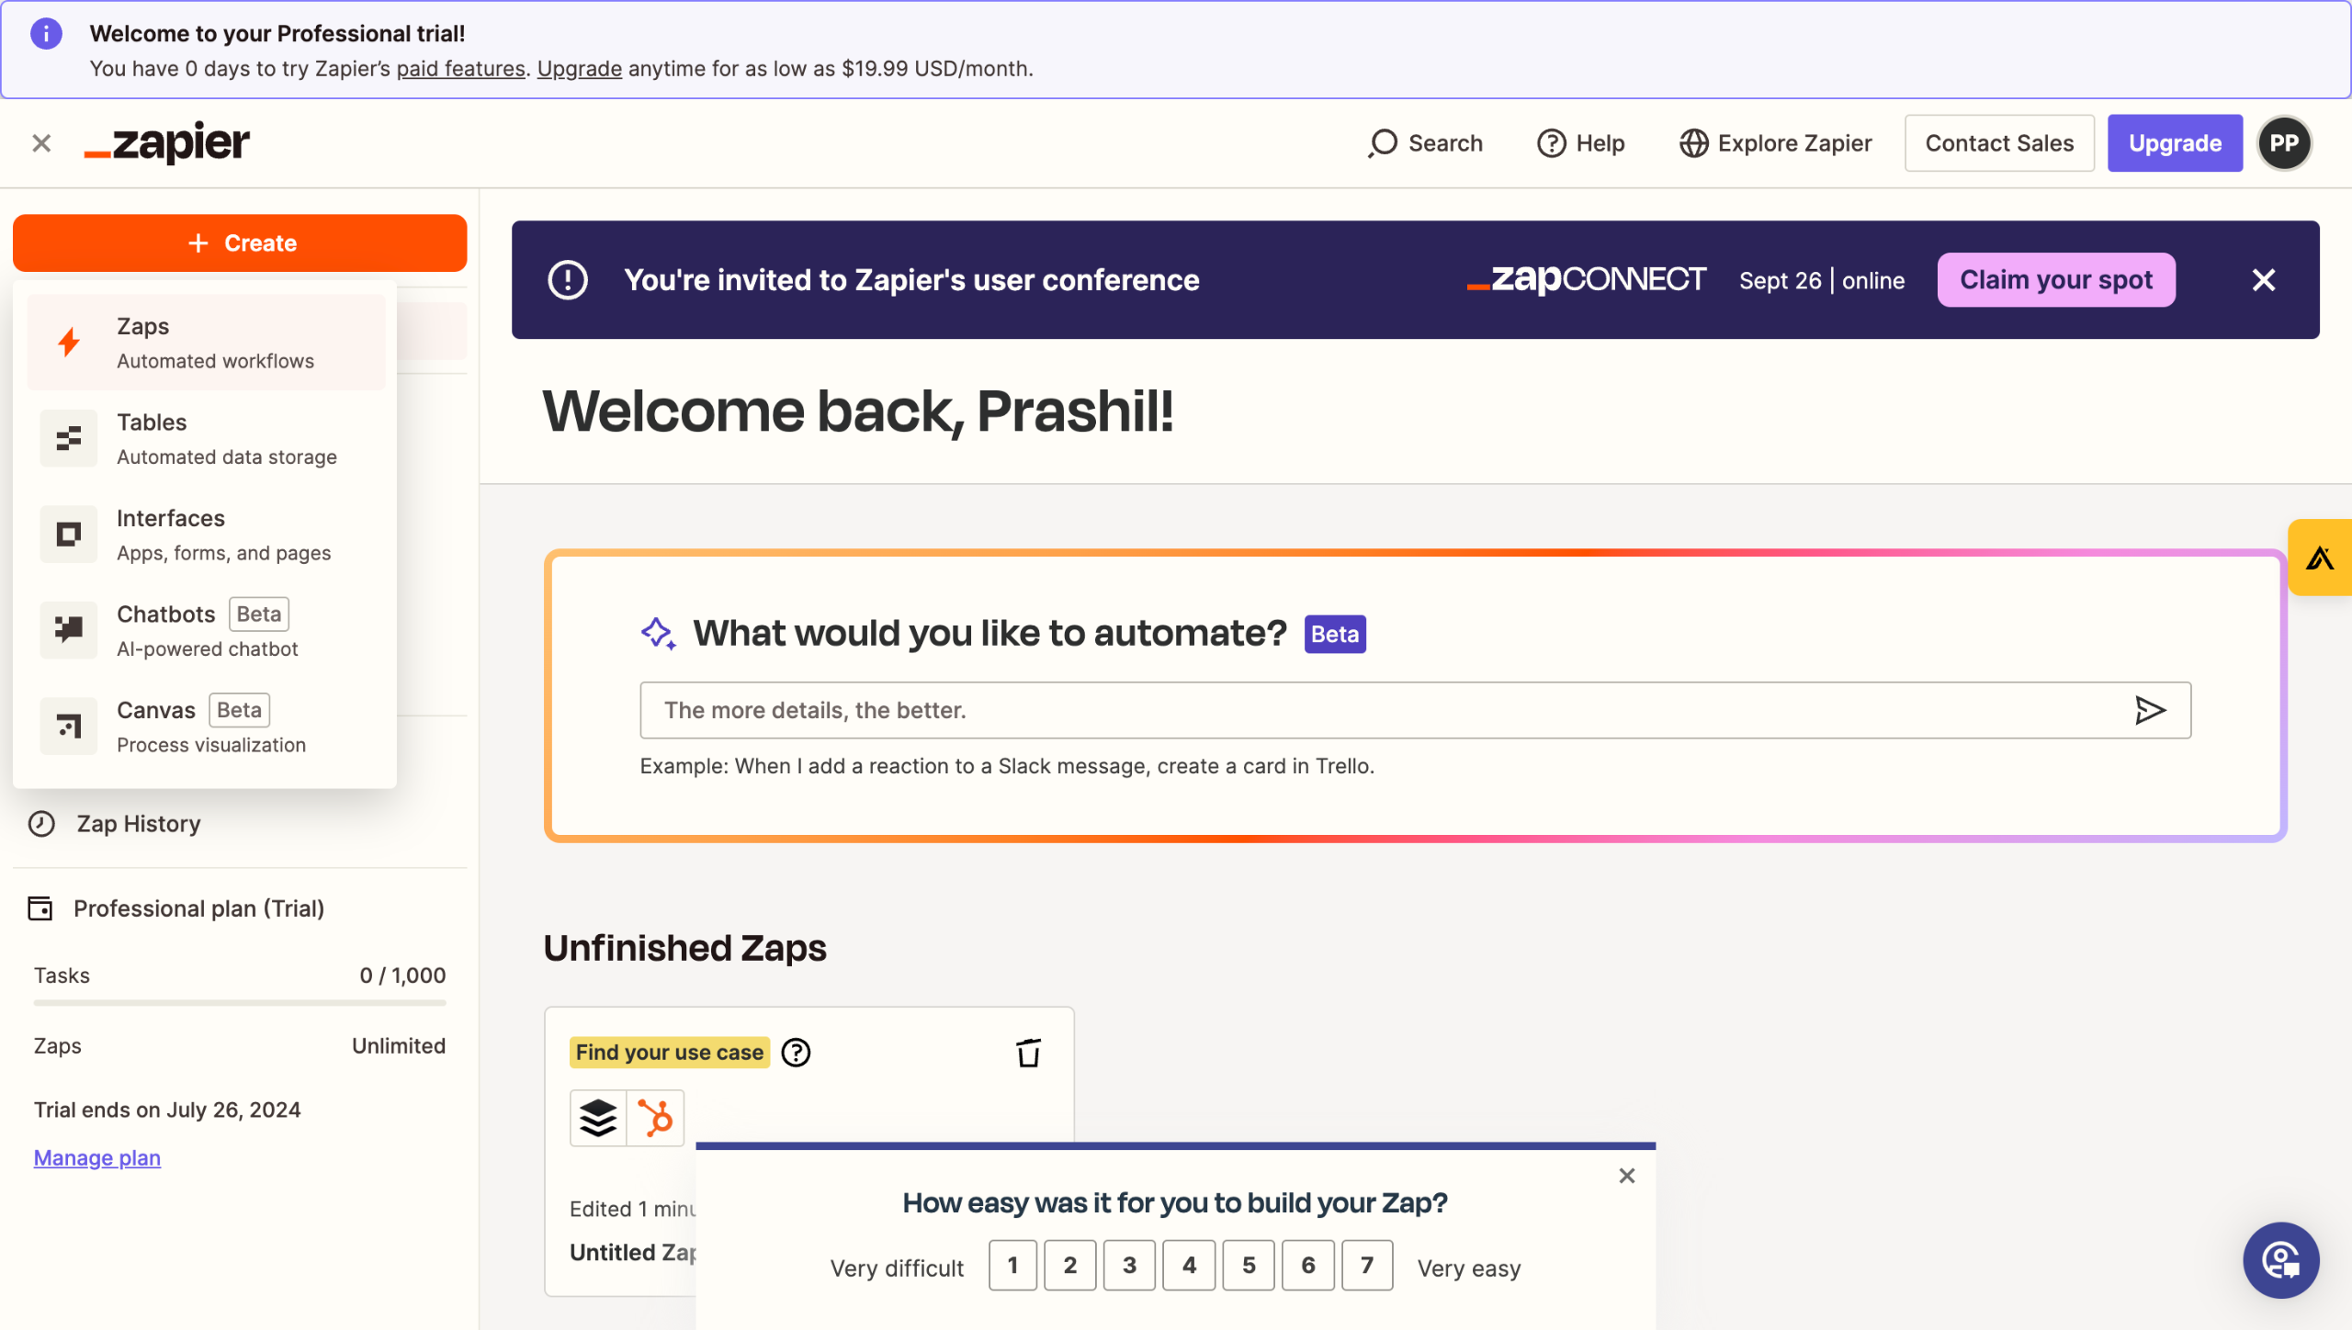Select rating 1 for very difficult
Screen dimensions: 2352x1330
(x=1012, y=1266)
